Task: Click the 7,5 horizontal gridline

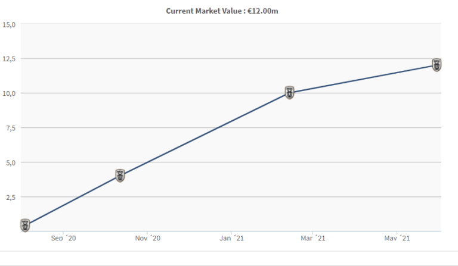Action: click(358, 128)
